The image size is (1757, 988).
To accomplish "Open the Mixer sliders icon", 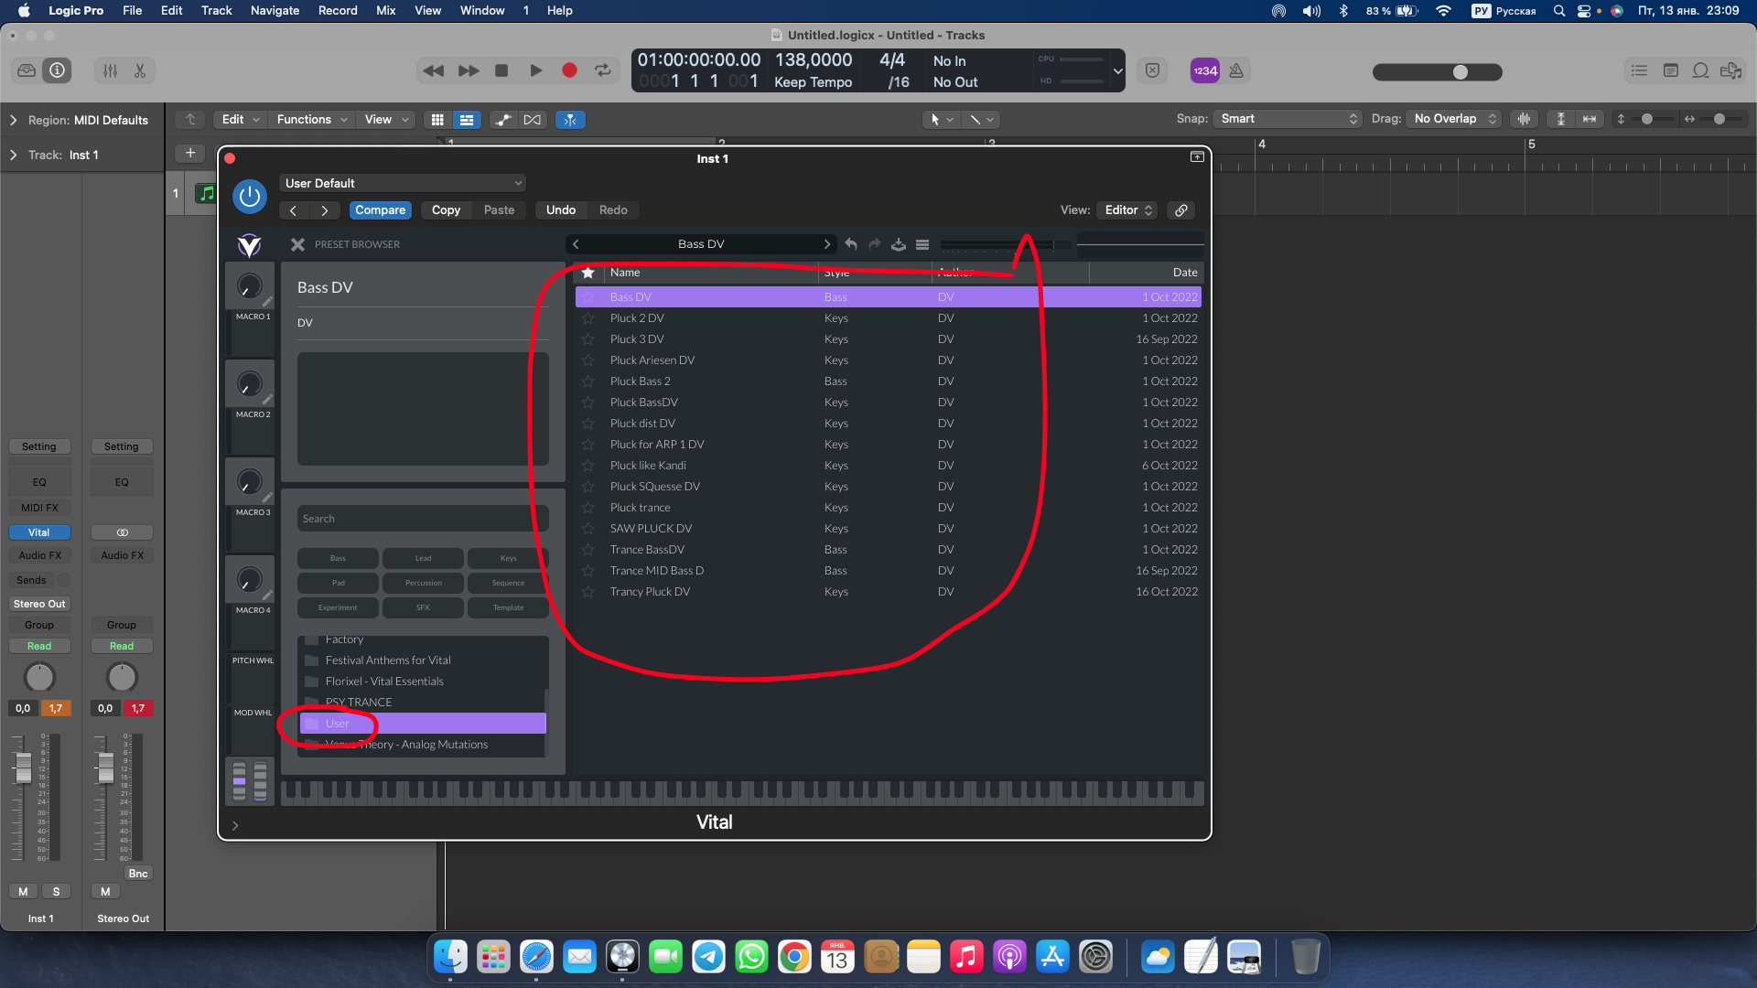I will 110,70.
